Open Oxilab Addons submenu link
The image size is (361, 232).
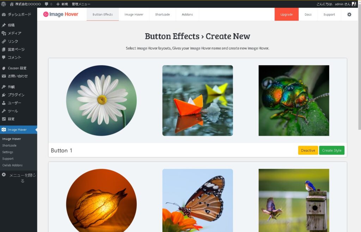coord(12,165)
